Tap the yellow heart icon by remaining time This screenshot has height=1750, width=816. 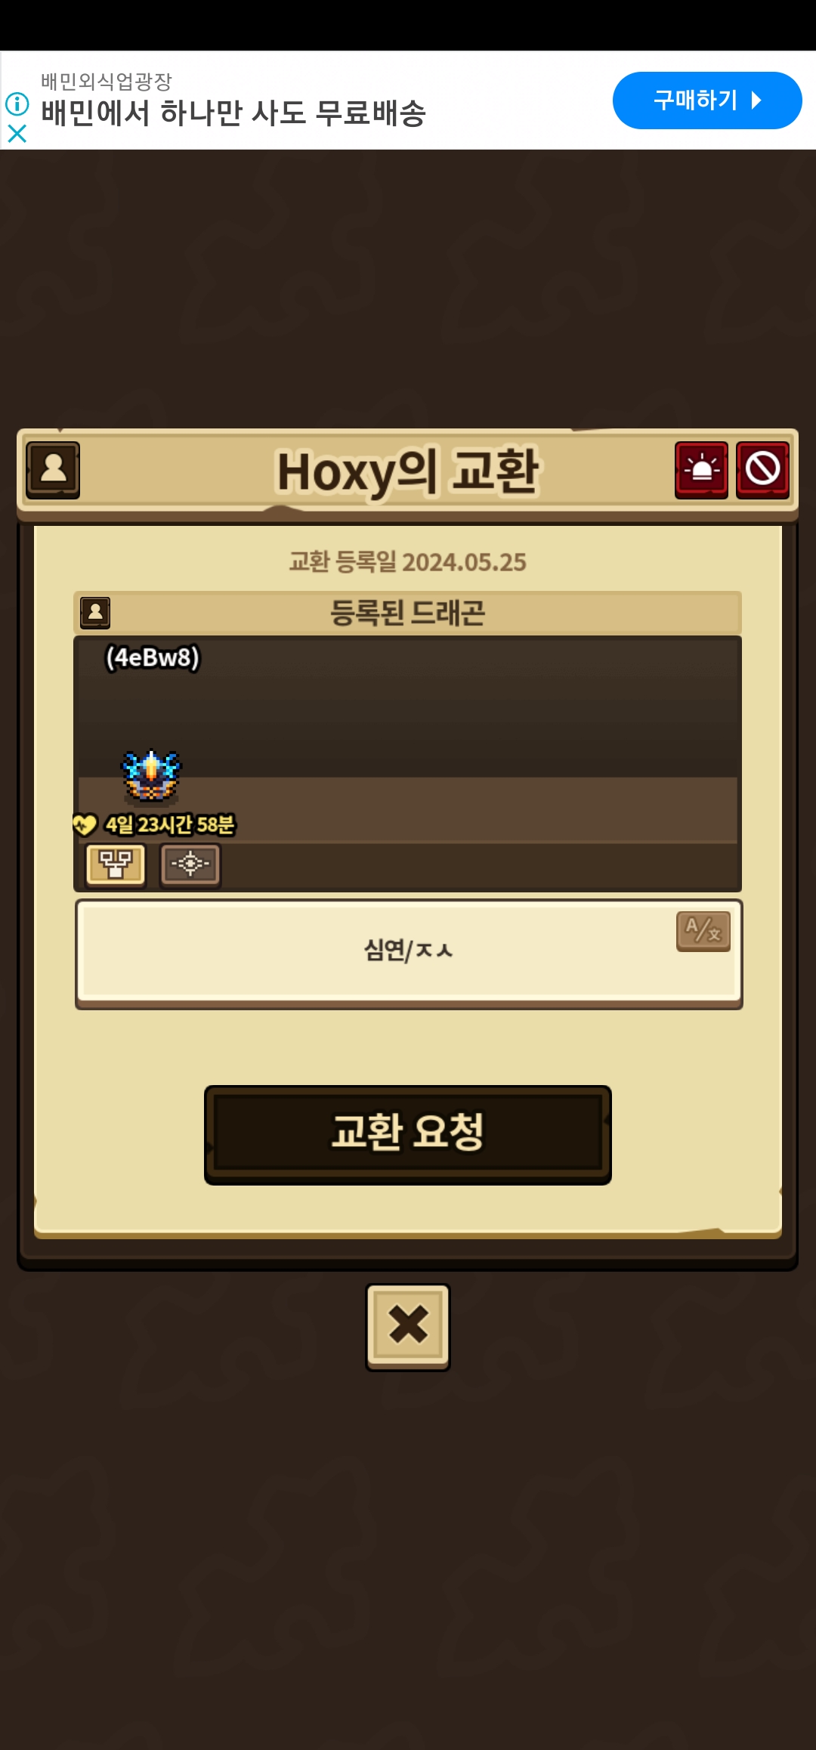coord(85,824)
